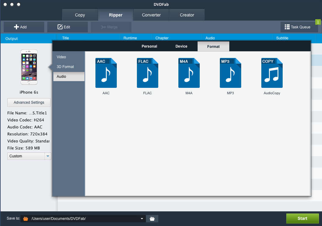Image resolution: width=322 pixels, height=226 pixels.
Task: Switch to the Converter tab
Action: tap(151, 15)
